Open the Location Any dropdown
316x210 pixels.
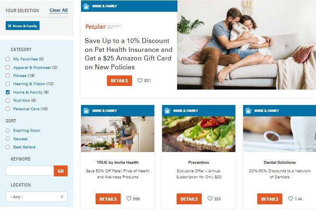[37, 197]
